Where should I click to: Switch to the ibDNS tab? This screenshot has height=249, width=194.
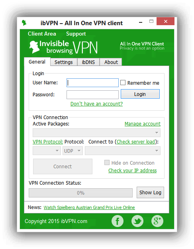click(88, 62)
